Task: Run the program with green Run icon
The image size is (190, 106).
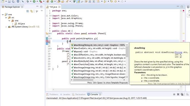Action: (34, 1)
